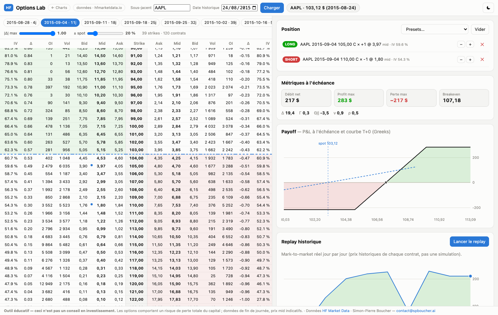Screen dimensions: 498x315
Task: Click the Débit net 217 $ card
Action: pyautogui.click(x=306, y=98)
